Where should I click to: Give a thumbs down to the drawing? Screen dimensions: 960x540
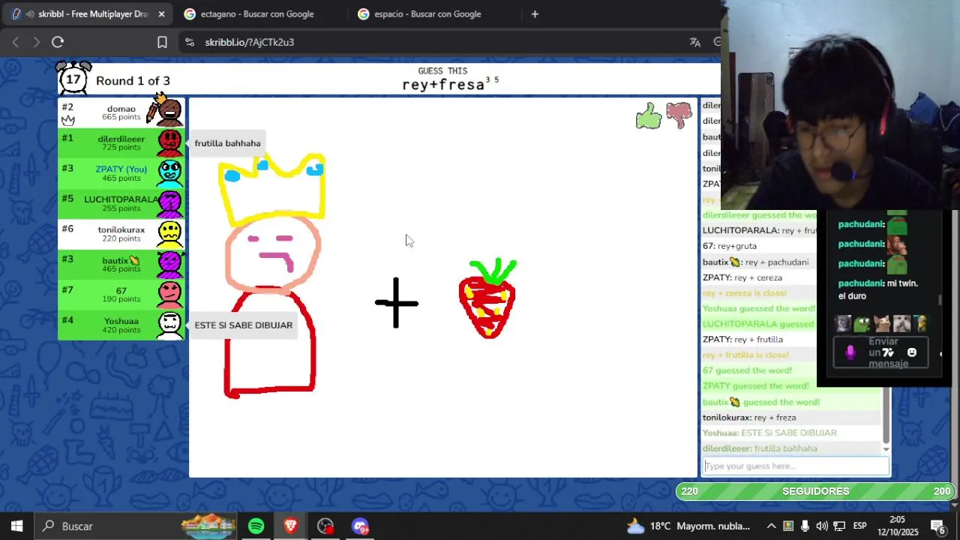point(679,115)
